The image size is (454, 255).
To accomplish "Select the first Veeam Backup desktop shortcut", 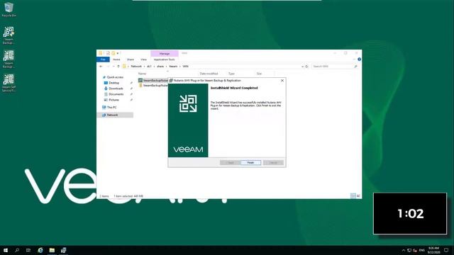I will (x=9, y=35).
